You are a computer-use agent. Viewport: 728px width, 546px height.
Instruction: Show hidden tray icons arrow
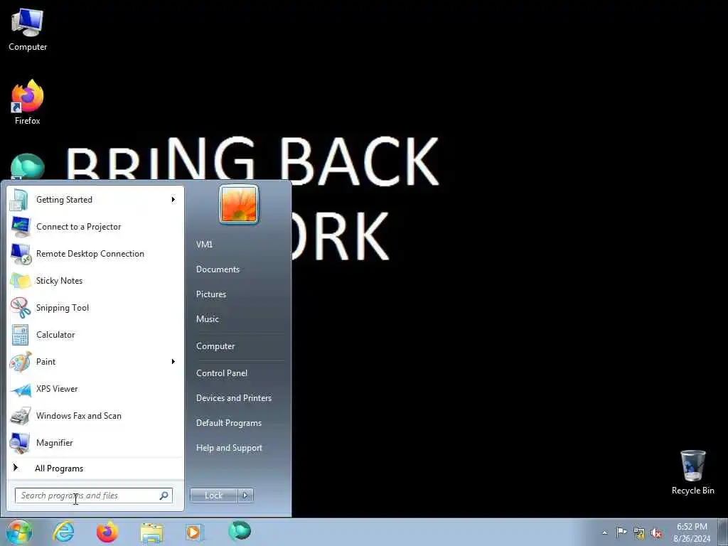[x=604, y=533]
